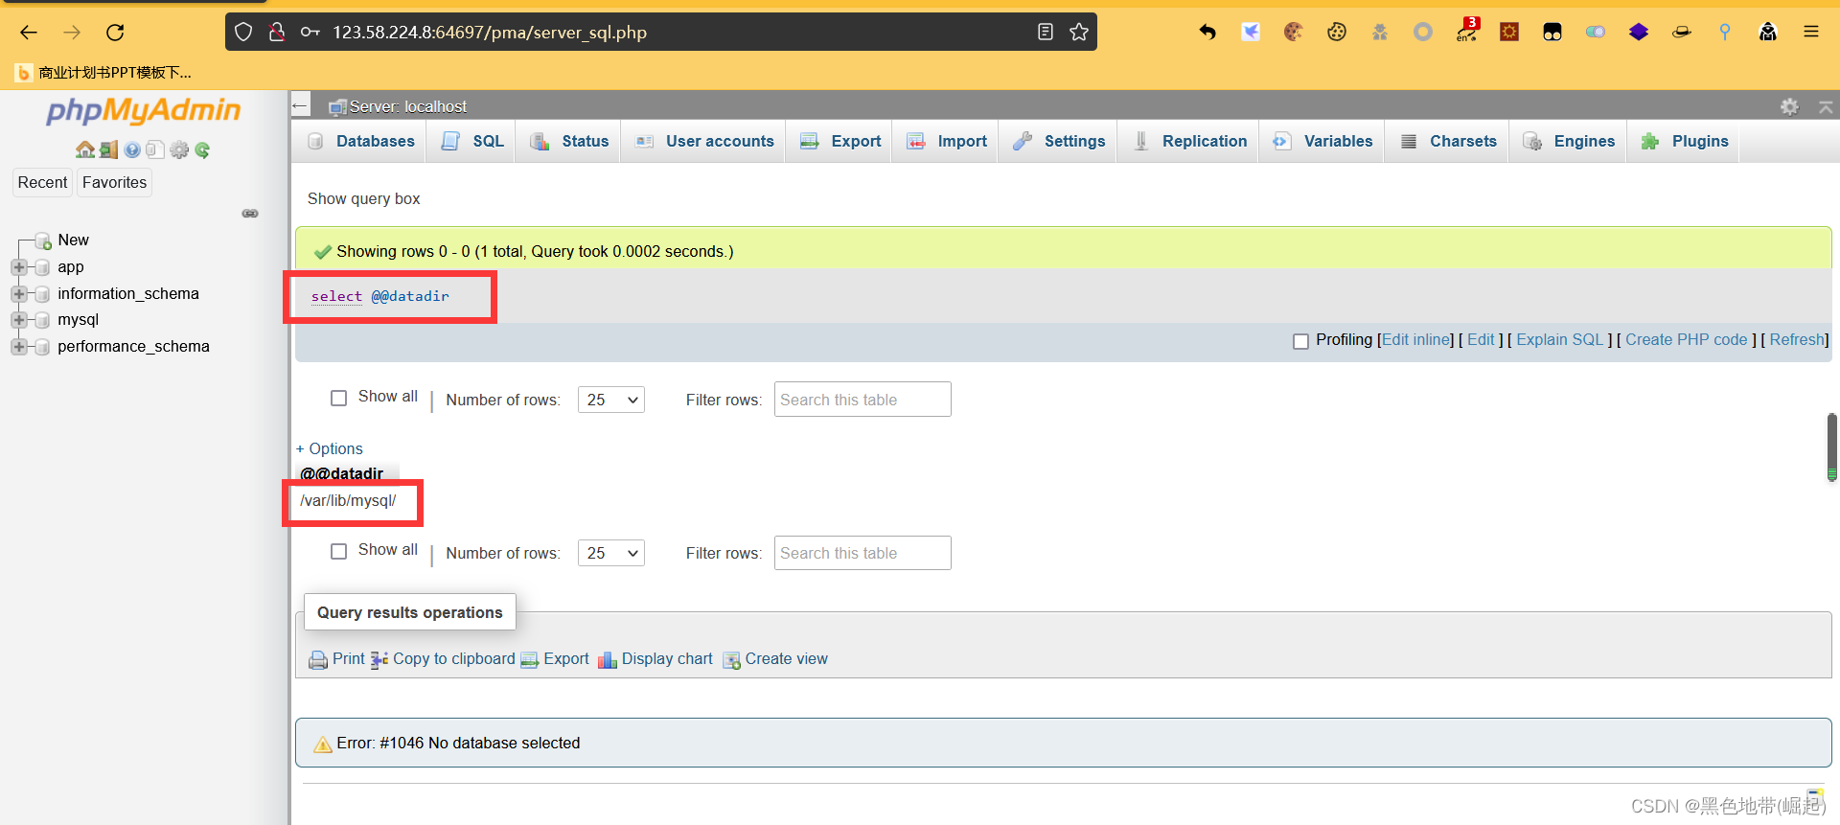Image resolution: width=1840 pixels, height=825 pixels.
Task: Click the @@datadir column header
Action: pyautogui.click(x=342, y=473)
